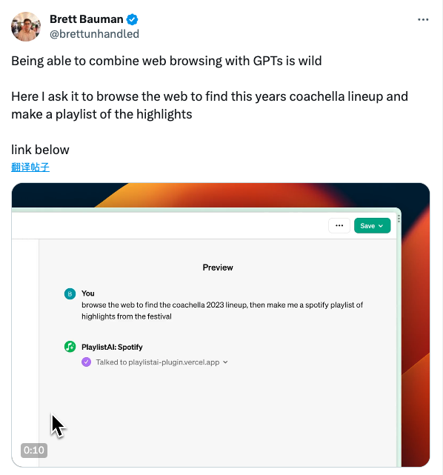Click the PlaylistAI: Spotify name label
Image resolution: width=443 pixels, height=475 pixels.
point(112,347)
